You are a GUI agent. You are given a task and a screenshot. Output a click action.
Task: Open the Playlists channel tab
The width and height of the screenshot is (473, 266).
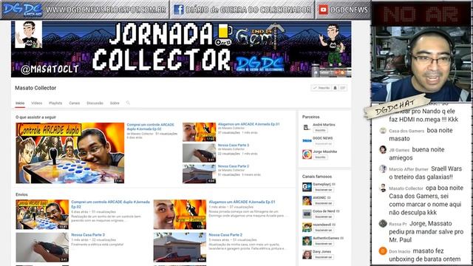55,103
